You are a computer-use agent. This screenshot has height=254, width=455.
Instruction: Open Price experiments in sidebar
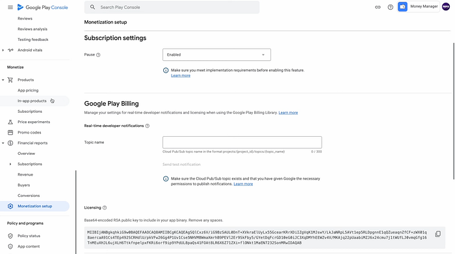click(34, 122)
